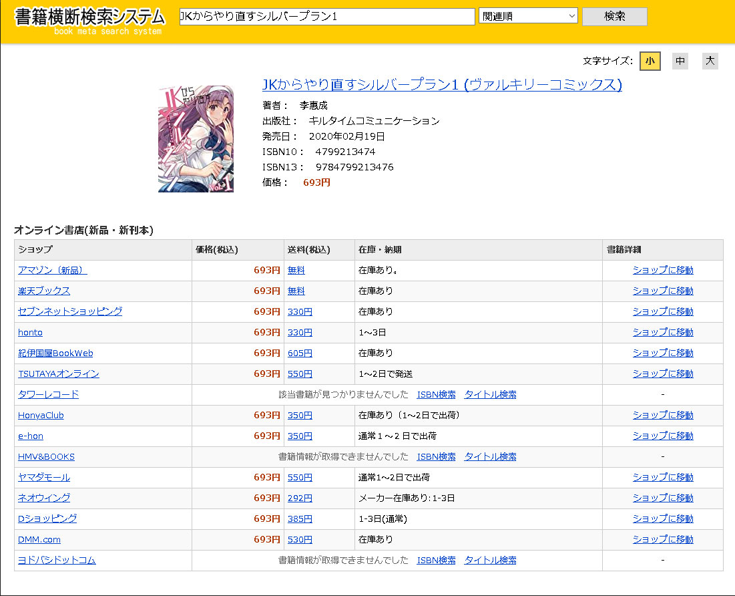Open the e-hon shop link
Screen dimensions: 735x596
[31, 436]
